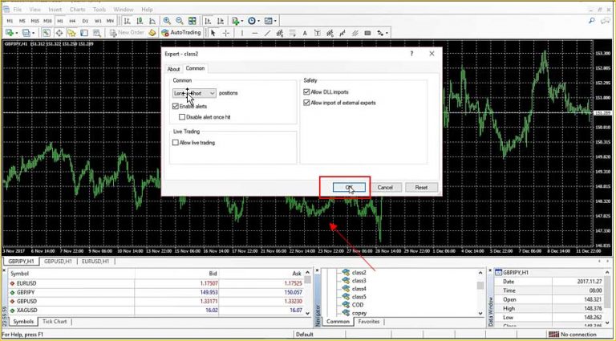Open Data Window toolbar icon
Viewport: 616px width, 341px height.
[59, 33]
